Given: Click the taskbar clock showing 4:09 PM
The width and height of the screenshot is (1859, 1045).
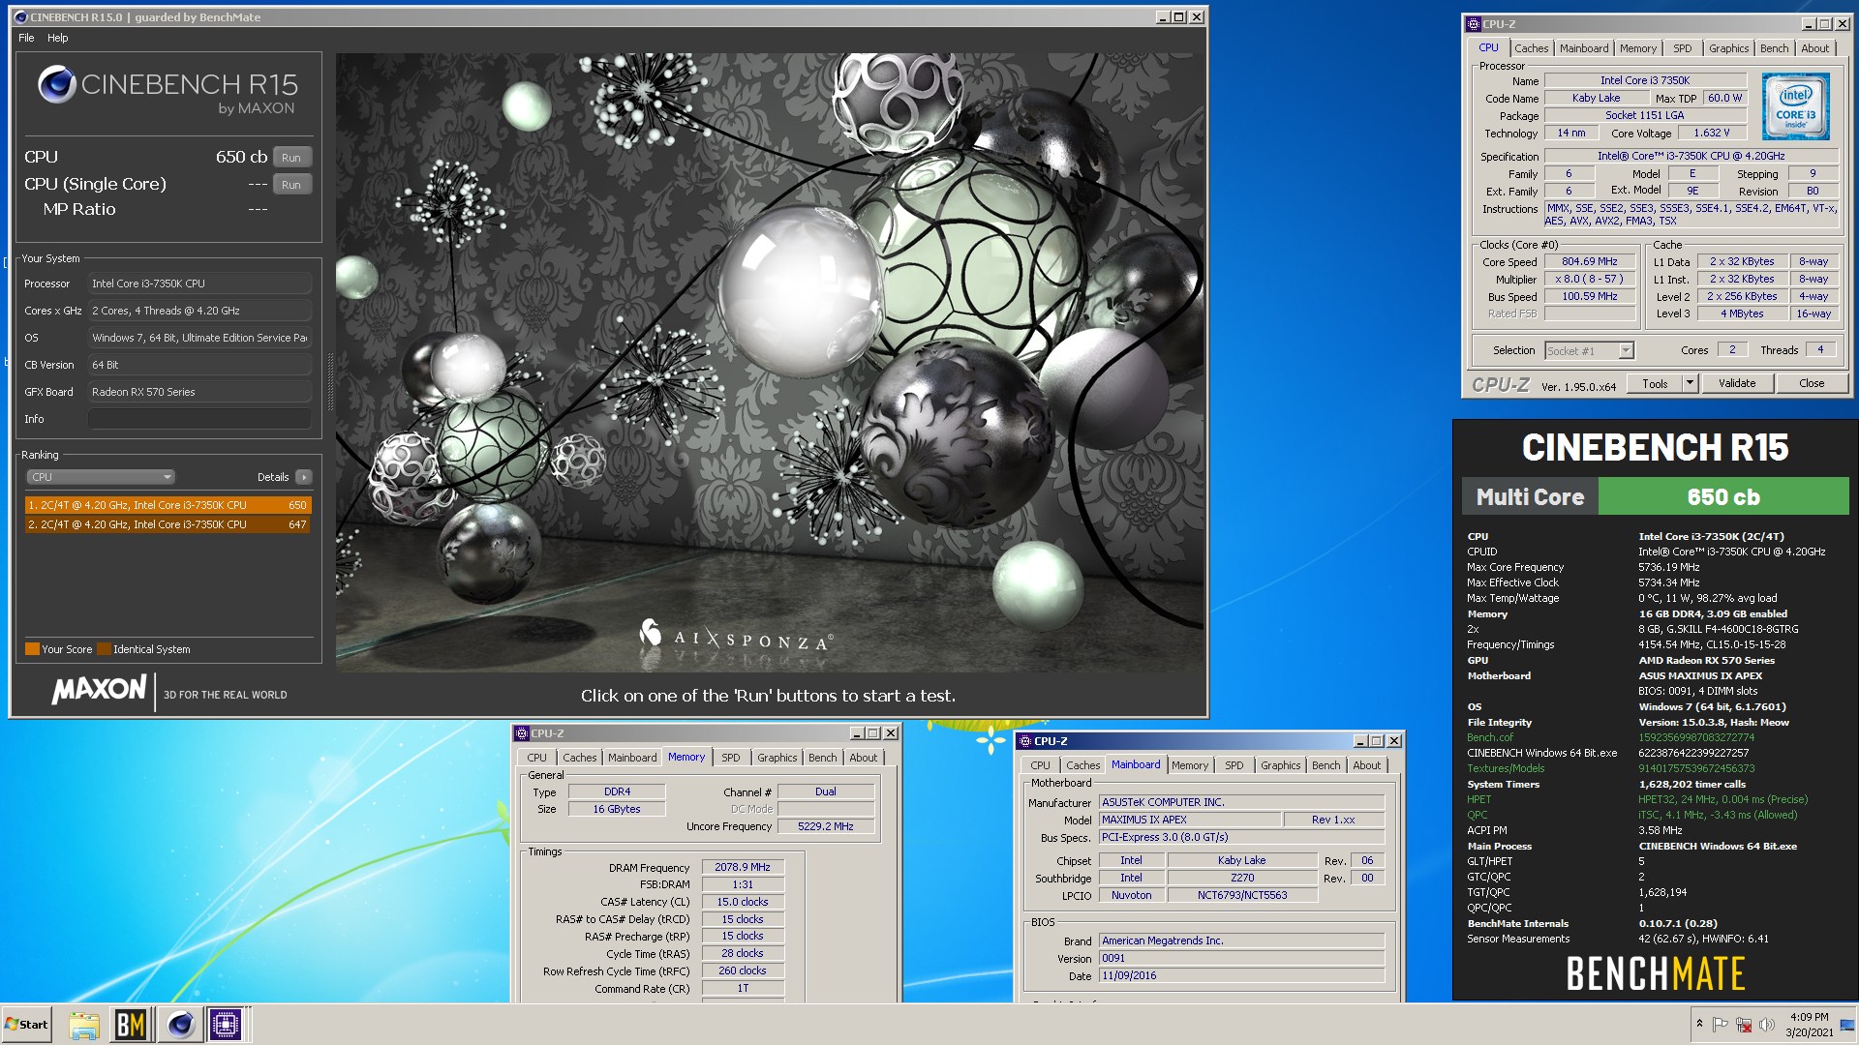Looking at the screenshot, I should pos(1810,1025).
